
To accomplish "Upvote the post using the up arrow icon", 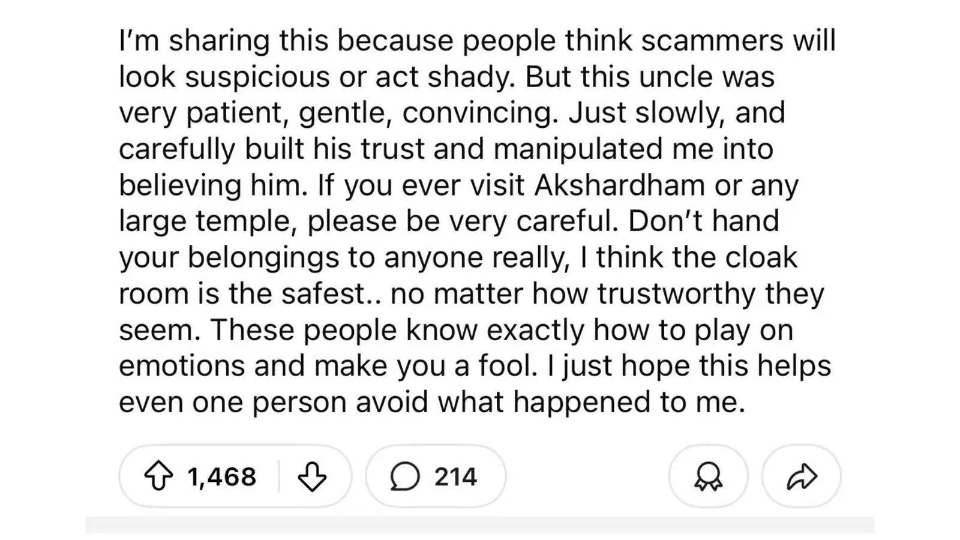I will pyautogui.click(x=159, y=477).
